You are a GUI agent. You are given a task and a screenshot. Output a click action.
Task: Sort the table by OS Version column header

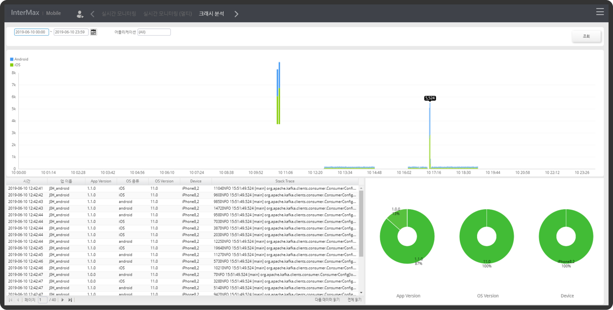click(164, 181)
